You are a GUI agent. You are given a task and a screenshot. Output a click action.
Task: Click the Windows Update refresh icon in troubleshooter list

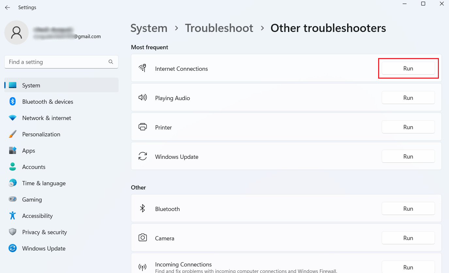(x=143, y=156)
